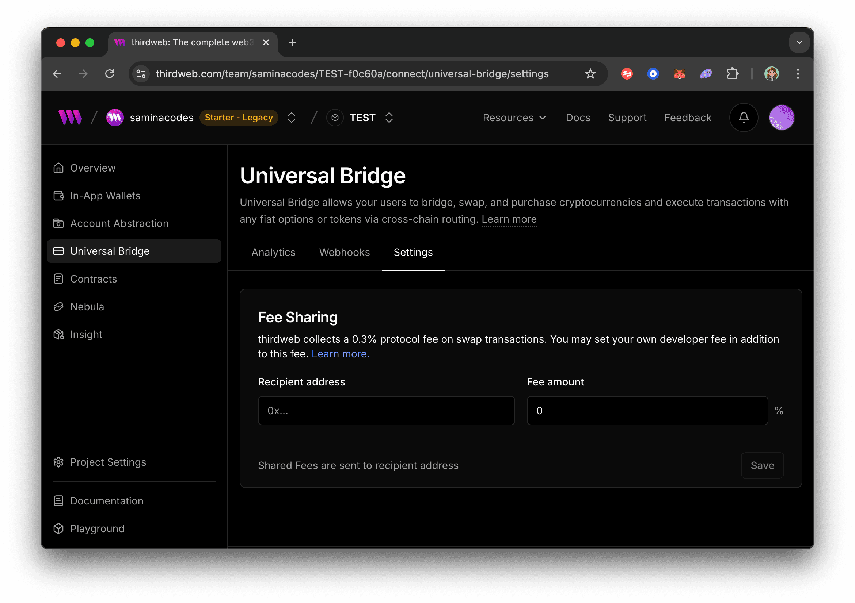The height and width of the screenshot is (603, 855).
Task: Bookmark page with star icon
Action: tap(590, 74)
